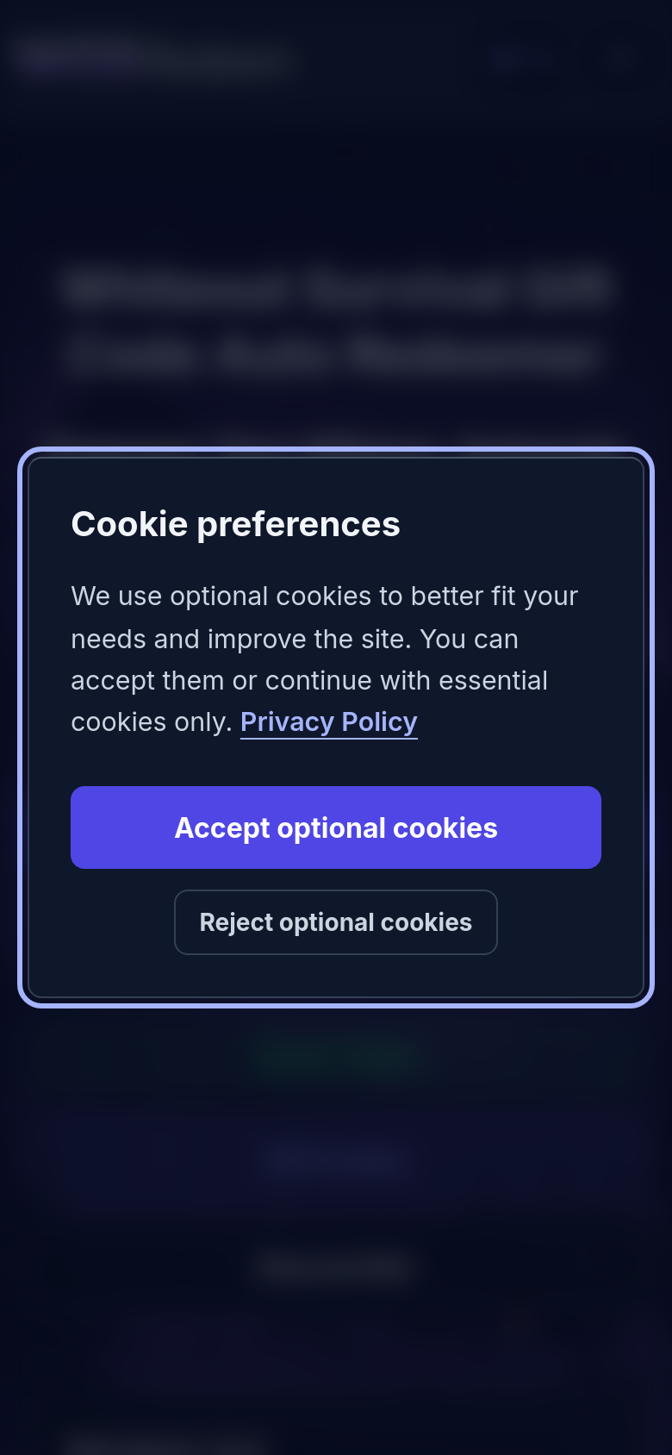The image size is (672, 1455).
Task: Click the Cookie preferences heading
Action: (235, 524)
